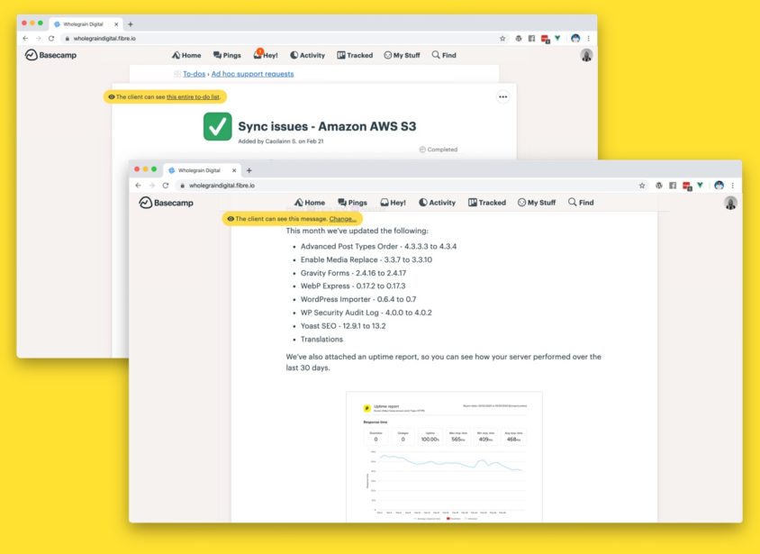This screenshot has width=760, height=554.
Task: Open Chrome's three-dot menu in the front window
Action: (733, 186)
